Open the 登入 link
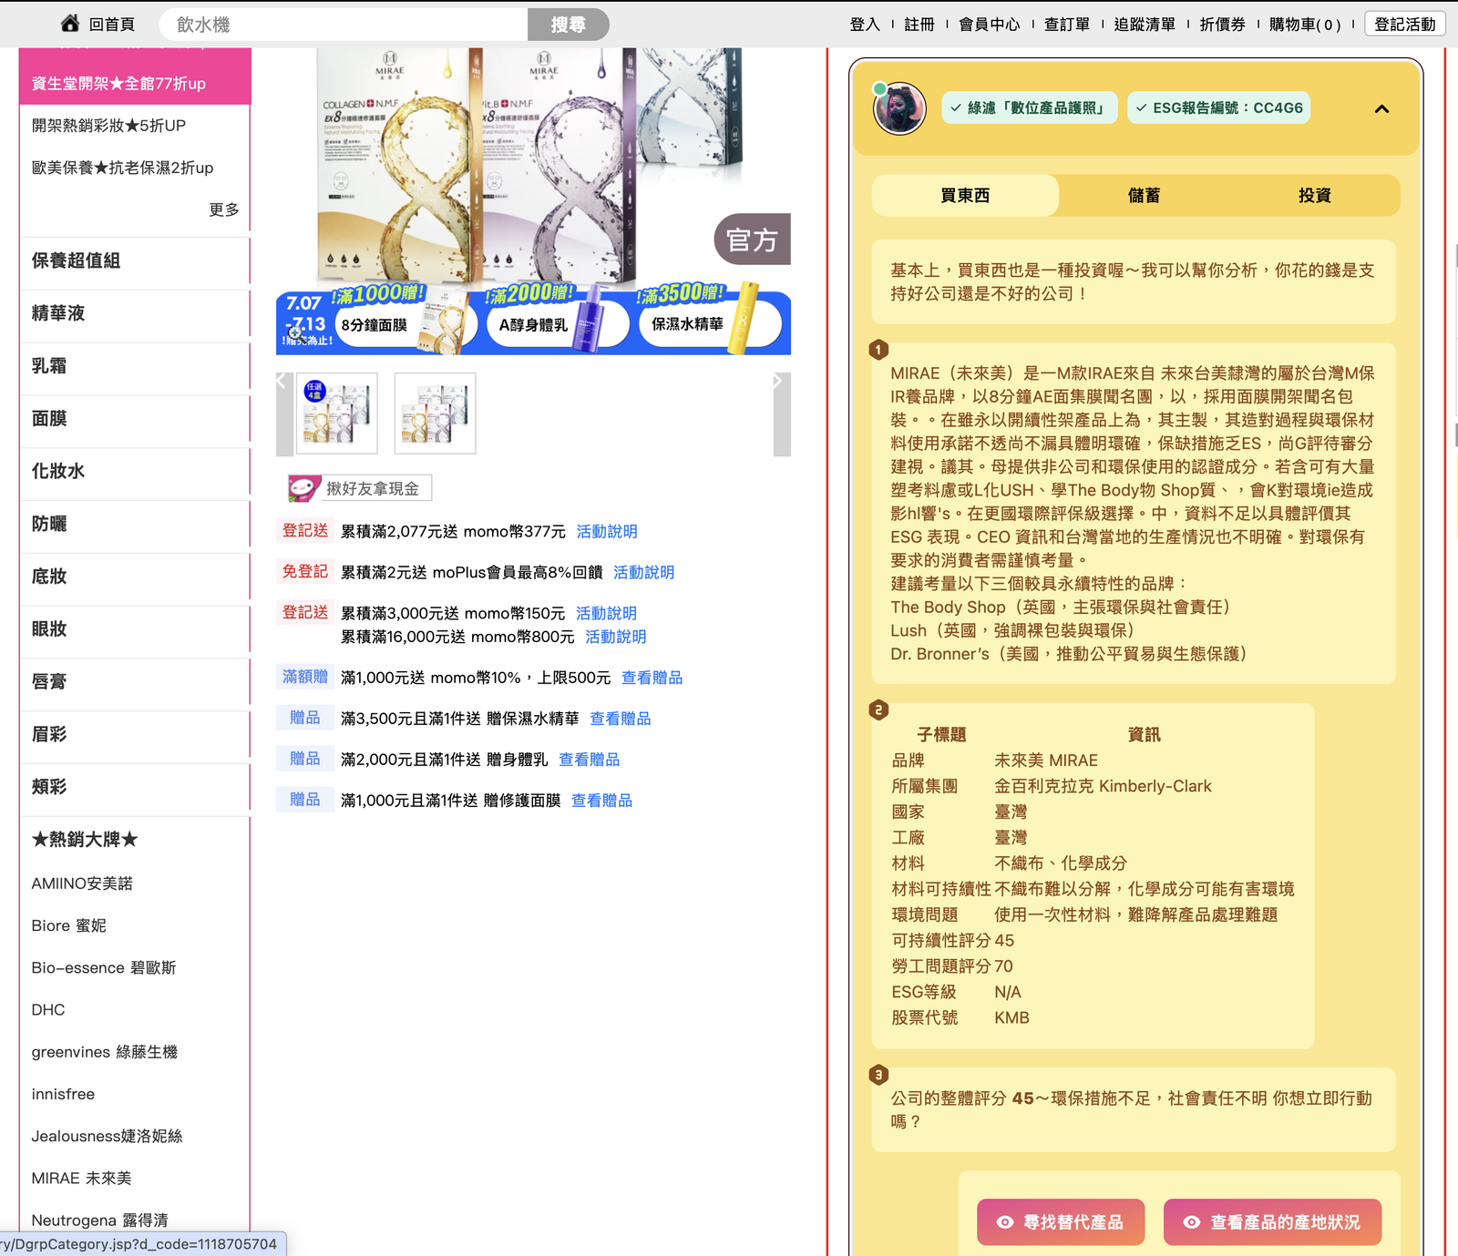The width and height of the screenshot is (1458, 1256). [x=865, y=25]
